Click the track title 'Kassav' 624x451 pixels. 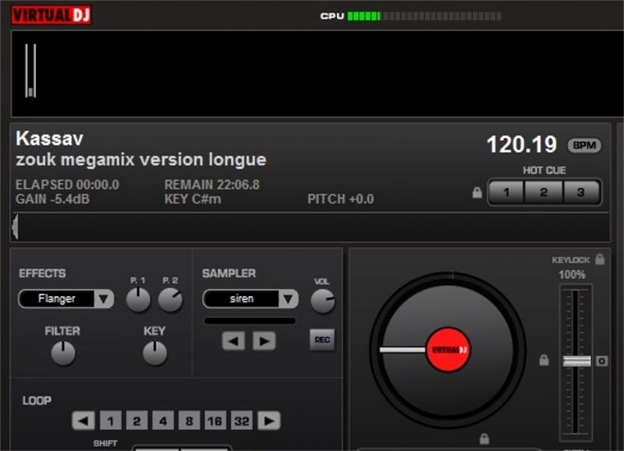pos(50,139)
